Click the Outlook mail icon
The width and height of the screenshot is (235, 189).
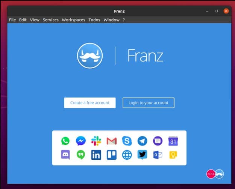(158, 155)
